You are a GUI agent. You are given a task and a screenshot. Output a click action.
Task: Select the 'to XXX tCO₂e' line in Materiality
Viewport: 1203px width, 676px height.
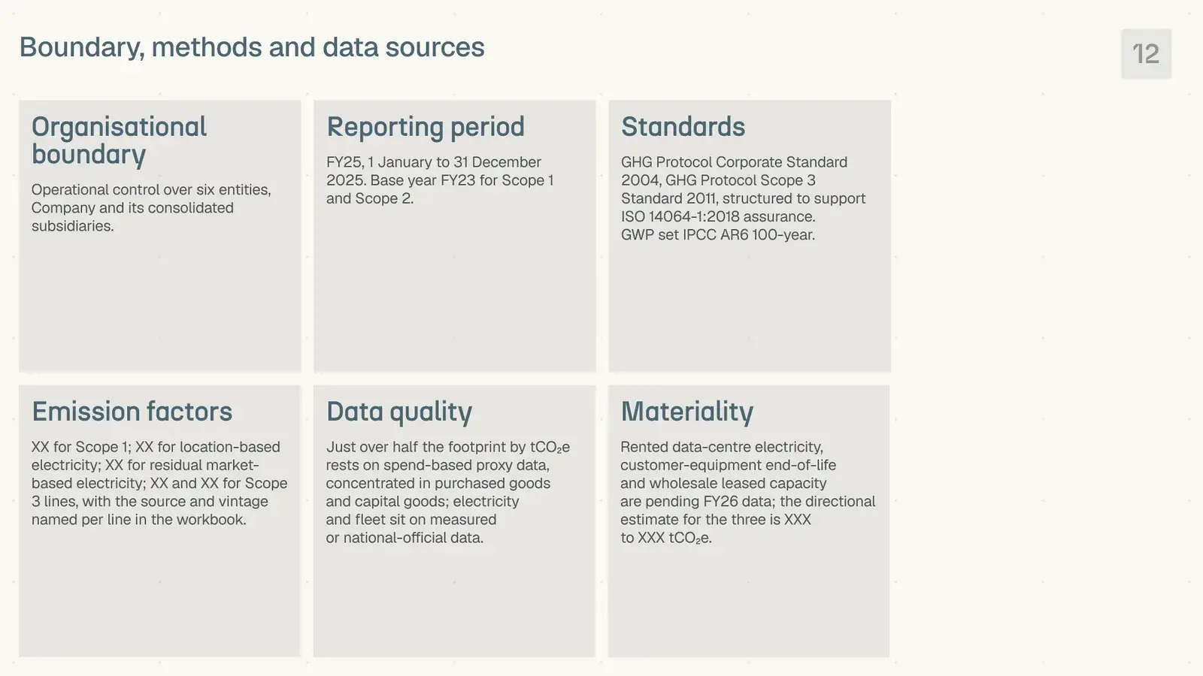666,538
